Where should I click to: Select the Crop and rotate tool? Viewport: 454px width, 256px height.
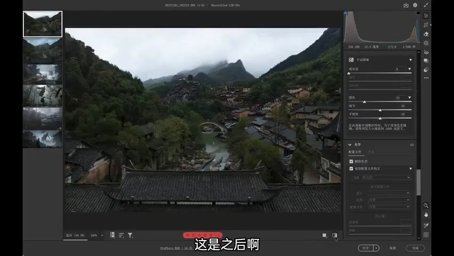coord(426,25)
